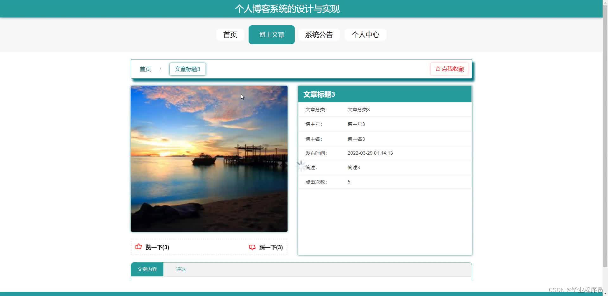The image size is (608, 296).
Task: Click the 赞一下(3) like label
Action: (x=157, y=247)
